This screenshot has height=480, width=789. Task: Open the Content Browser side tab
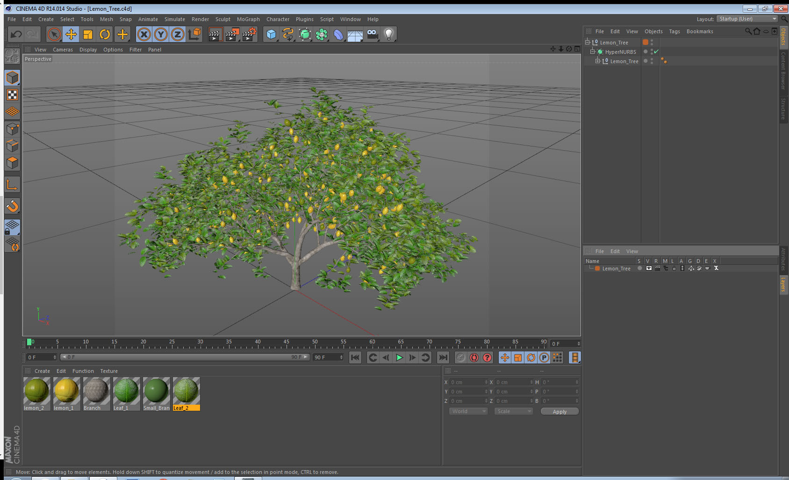tap(783, 71)
